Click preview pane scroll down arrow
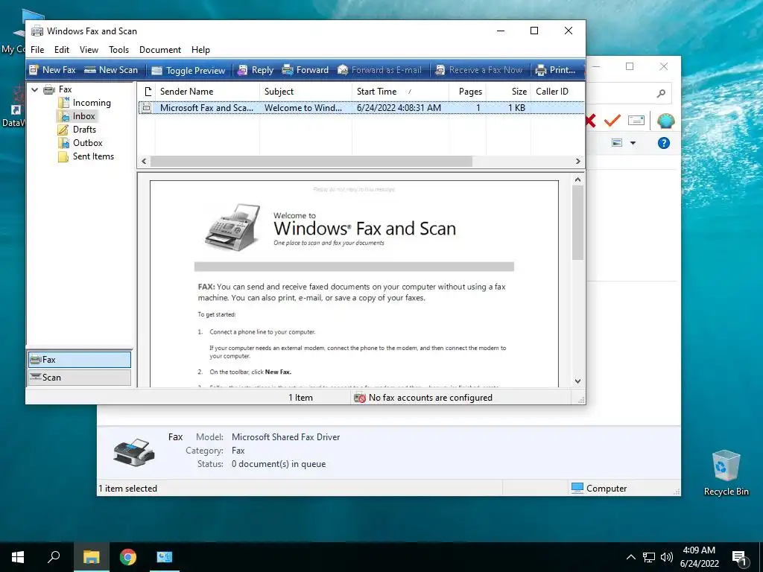Viewport: 763px width, 572px height. [x=578, y=381]
